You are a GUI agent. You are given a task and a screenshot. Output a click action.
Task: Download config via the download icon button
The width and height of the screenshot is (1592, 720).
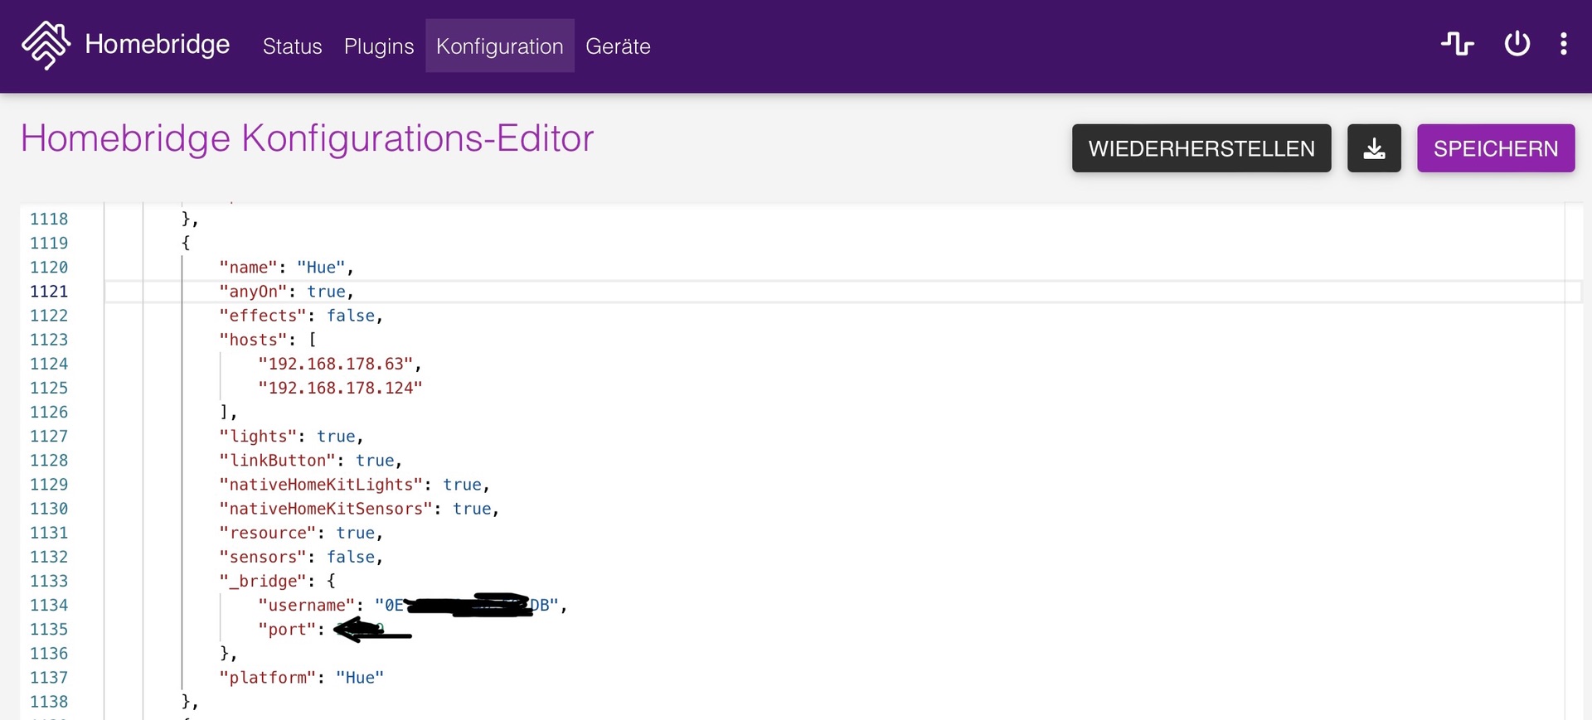coord(1374,148)
